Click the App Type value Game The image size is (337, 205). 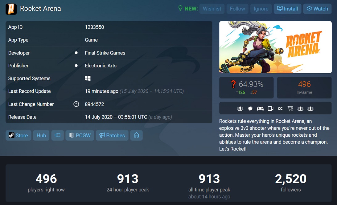[91, 40]
